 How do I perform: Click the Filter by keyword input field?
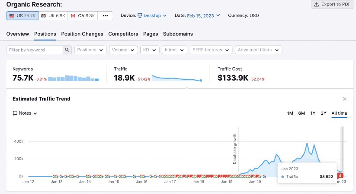click(35, 50)
